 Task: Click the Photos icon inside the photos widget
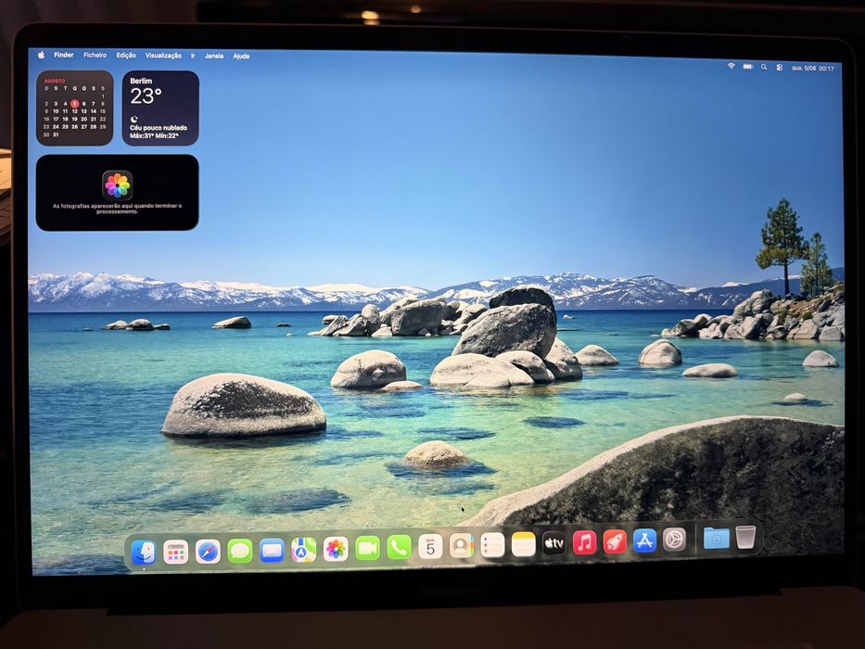coord(118,185)
